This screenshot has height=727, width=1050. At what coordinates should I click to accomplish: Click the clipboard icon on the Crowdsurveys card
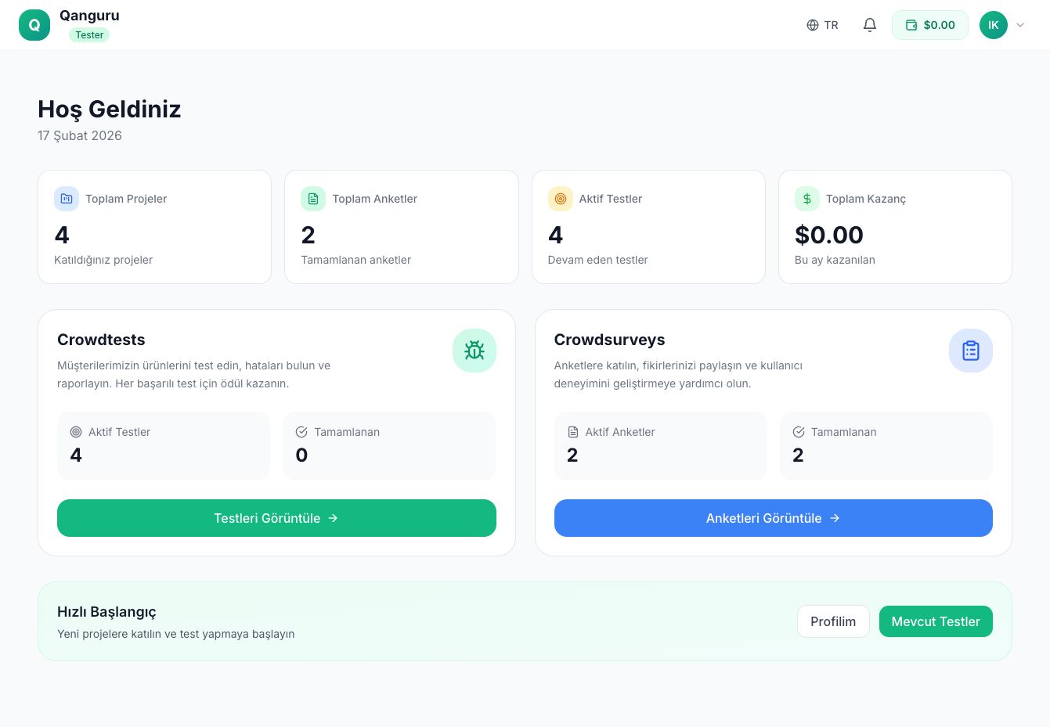(971, 350)
